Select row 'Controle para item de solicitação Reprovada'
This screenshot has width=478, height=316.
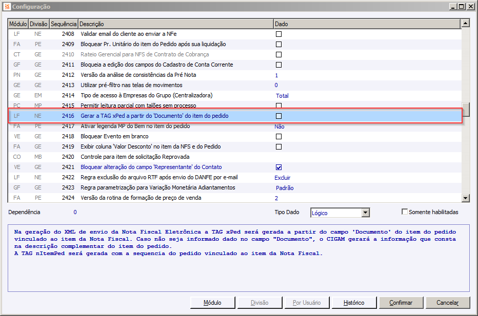[234, 157]
